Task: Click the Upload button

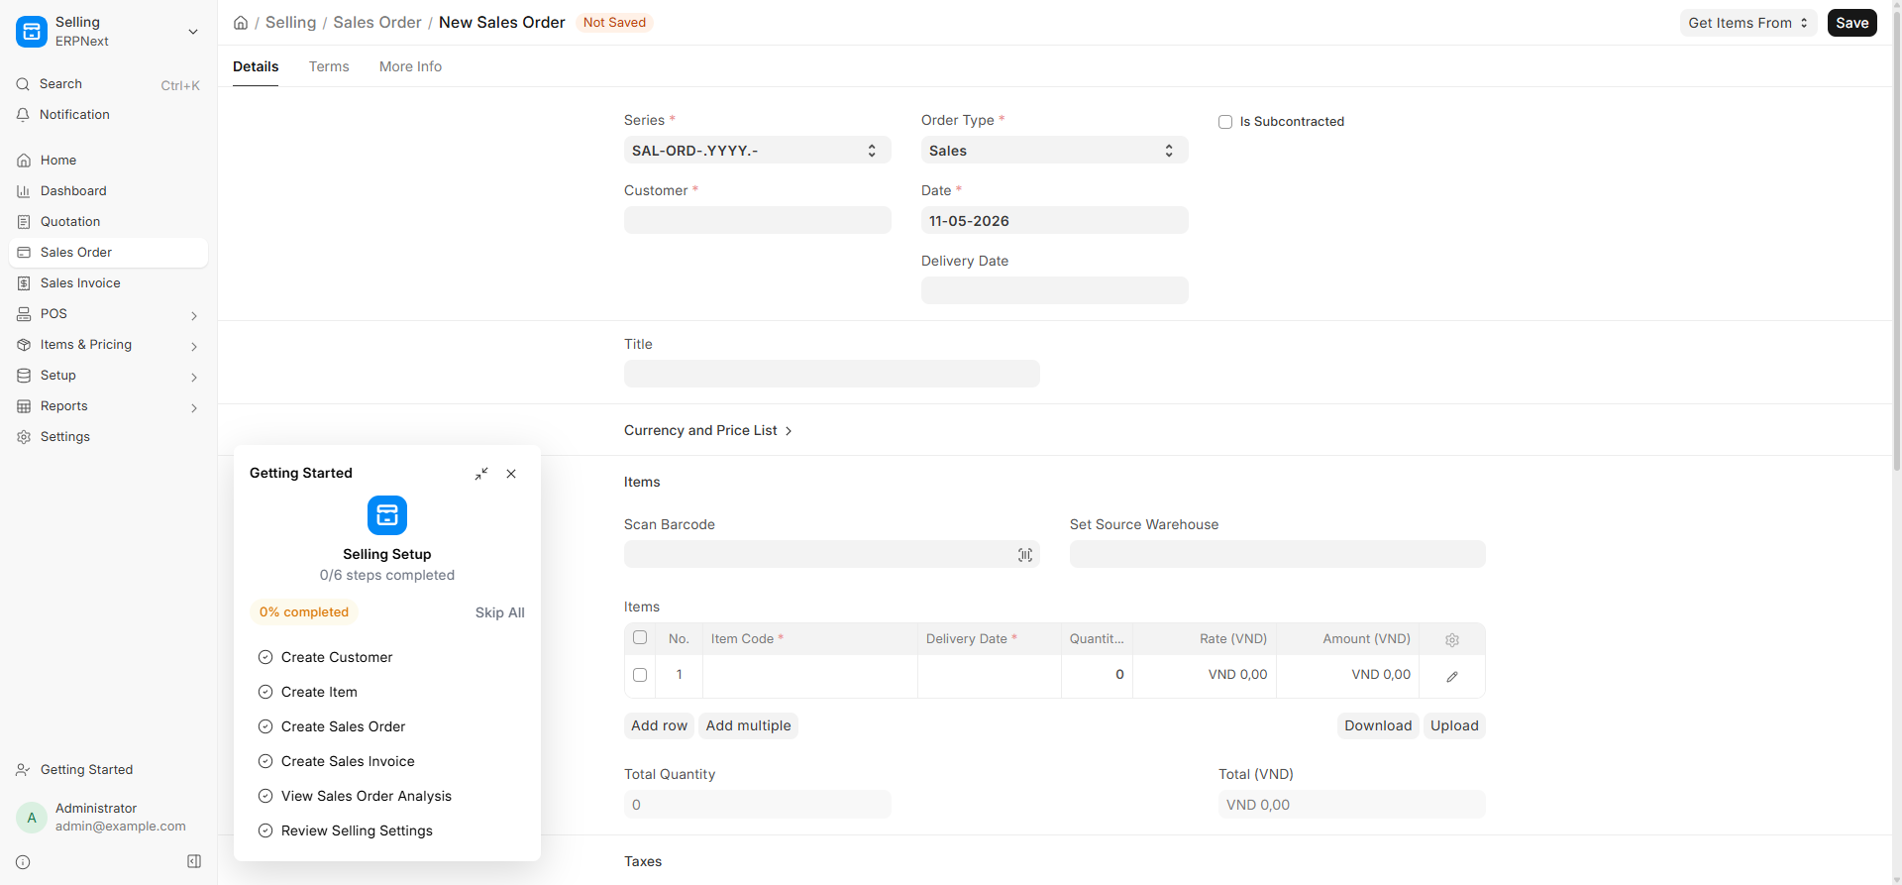Action: 1454,725
